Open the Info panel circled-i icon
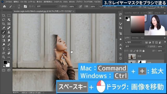This screenshot has height=94, width=167. tap(121, 58)
